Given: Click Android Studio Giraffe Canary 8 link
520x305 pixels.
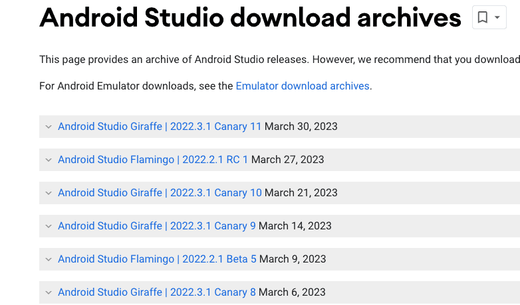Looking at the screenshot, I should (x=157, y=292).
